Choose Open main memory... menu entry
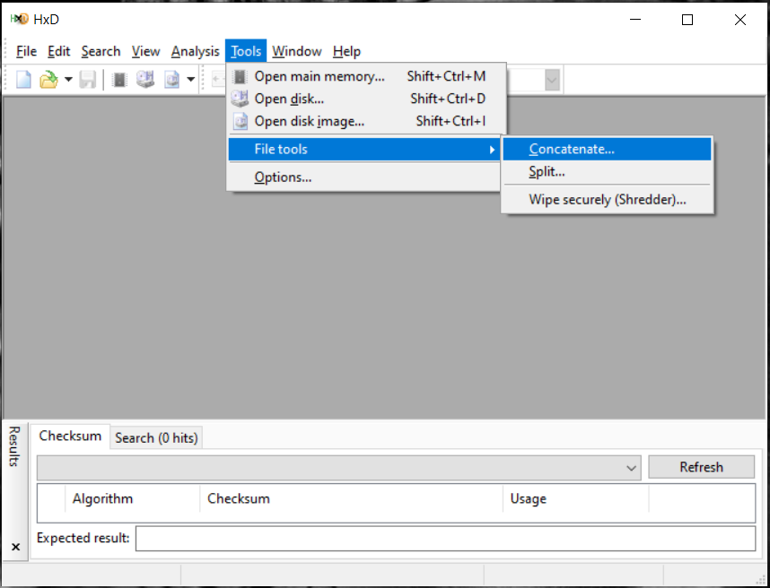 point(365,76)
